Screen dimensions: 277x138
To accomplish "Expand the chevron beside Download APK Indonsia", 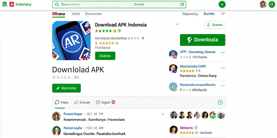I will (177, 24).
